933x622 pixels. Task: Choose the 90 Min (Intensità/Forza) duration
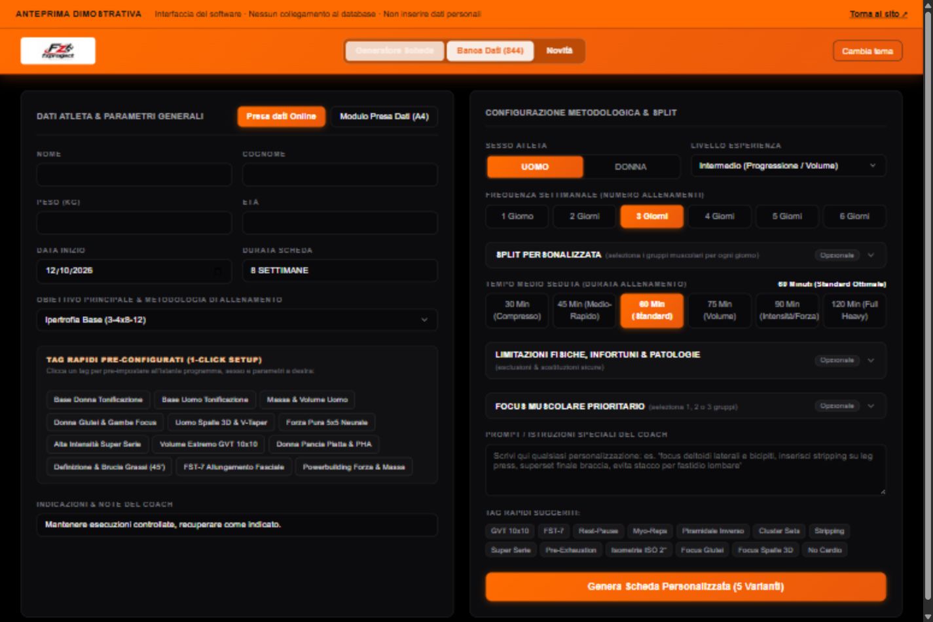tap(787, 310)
